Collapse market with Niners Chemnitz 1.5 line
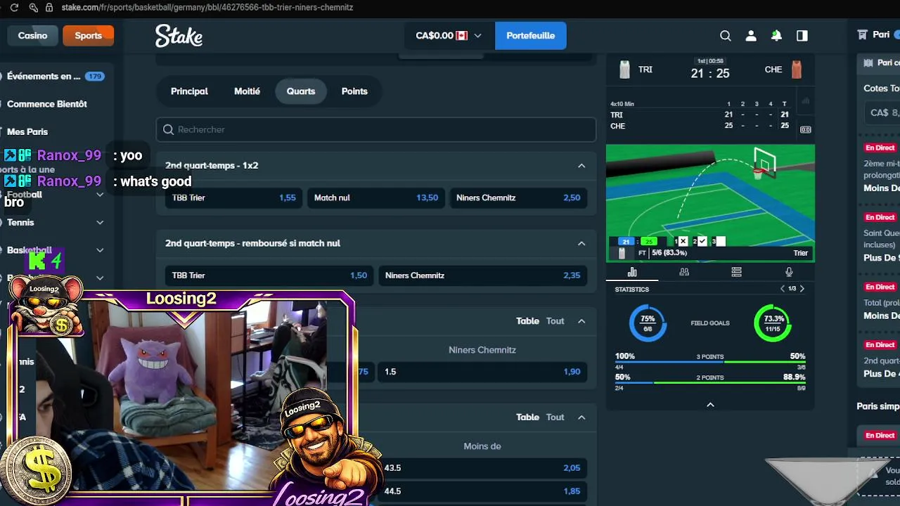The height and width of the screenshot is (506, 900). pos(581,321)
